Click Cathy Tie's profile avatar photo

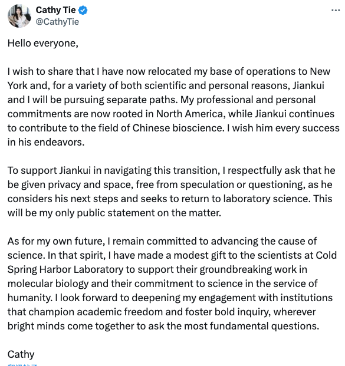point(19,16)
